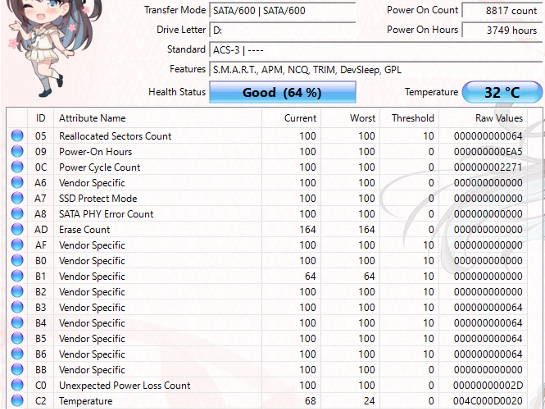The image size is (545, 409).
Task: Select the SSD Protect Mode attribute row
Action: pyautogui.click(x=267, y=198)
